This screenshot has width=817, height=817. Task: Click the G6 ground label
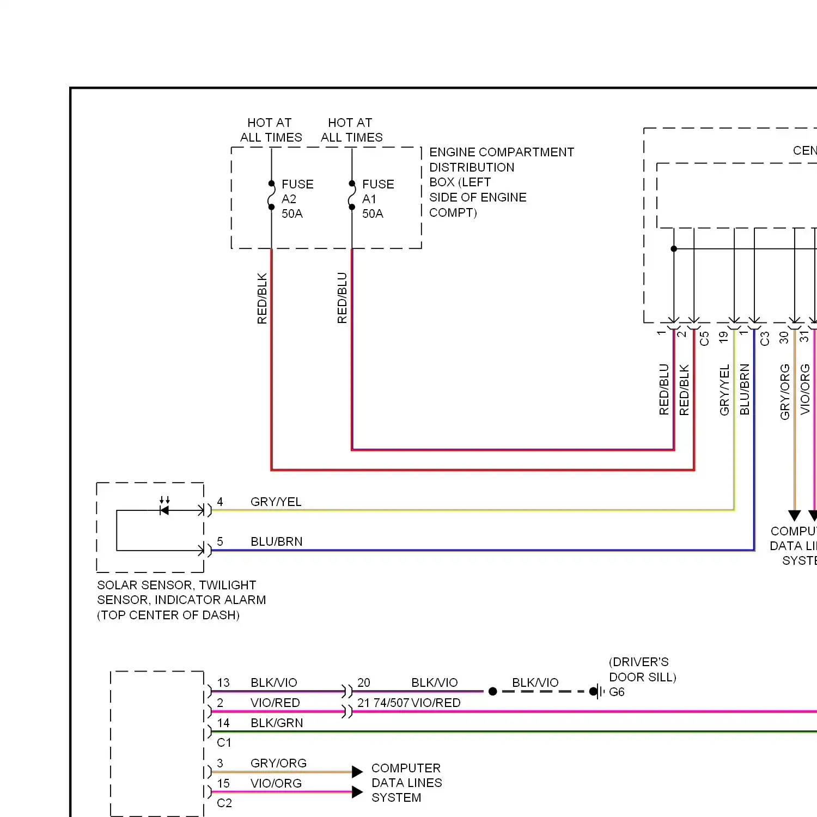617,692
